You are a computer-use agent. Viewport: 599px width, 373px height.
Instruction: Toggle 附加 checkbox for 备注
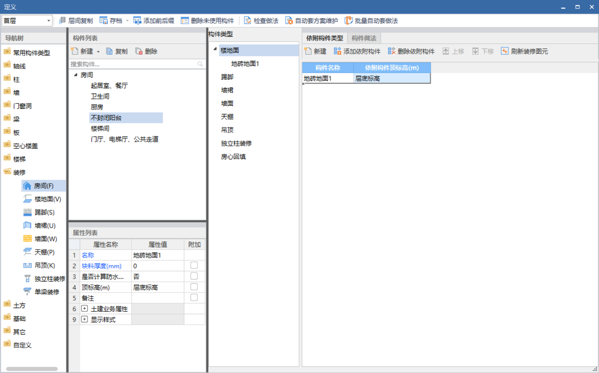point(194,298)
